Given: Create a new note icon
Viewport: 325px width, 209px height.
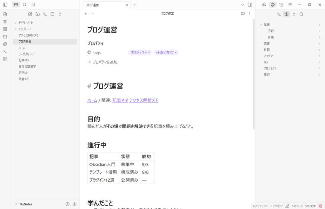Looking at the screenshot, I should point(30,14).
